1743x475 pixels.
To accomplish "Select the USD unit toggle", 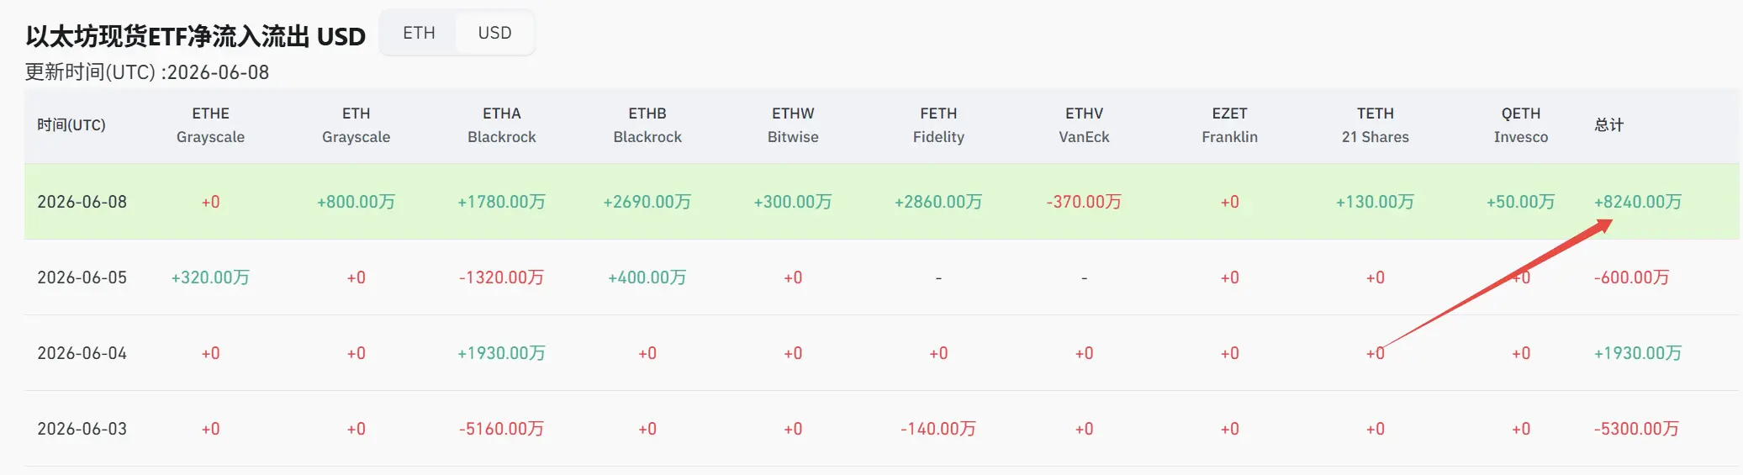I will tap(494, 33).
